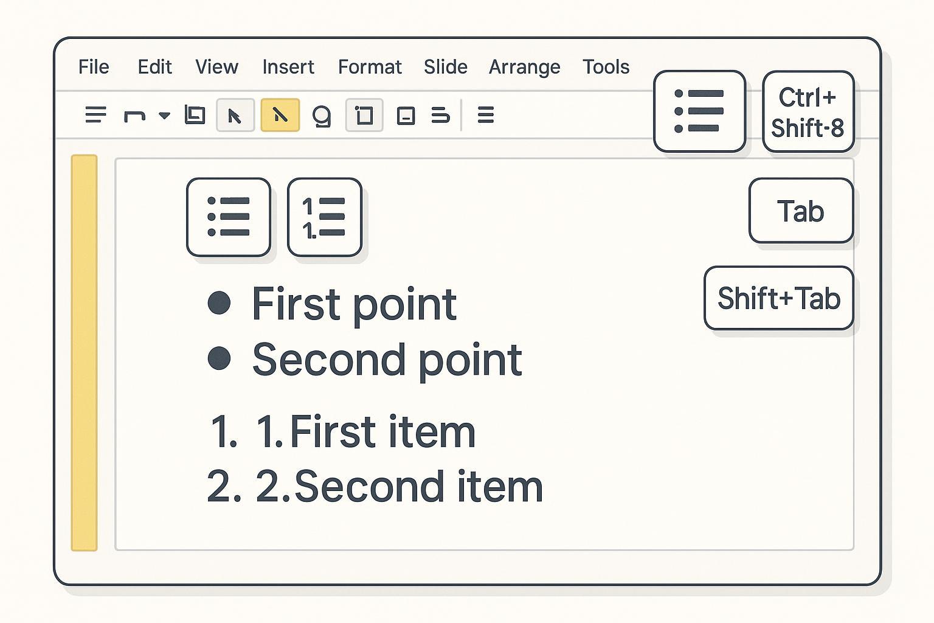Open the Format menu
The image size is (934, 623).
pos(370,67)
